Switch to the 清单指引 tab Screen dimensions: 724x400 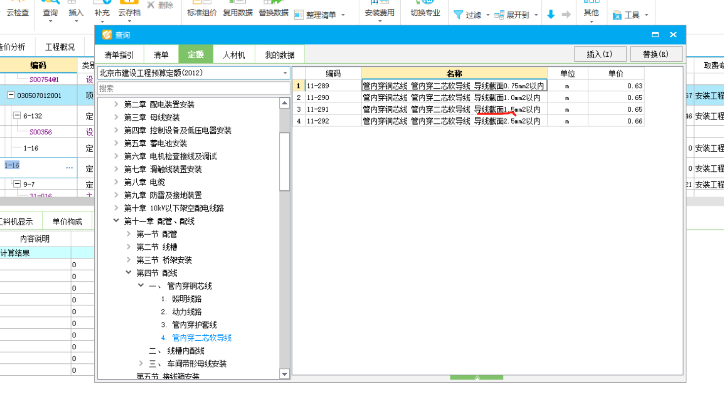tap(119, 55)
